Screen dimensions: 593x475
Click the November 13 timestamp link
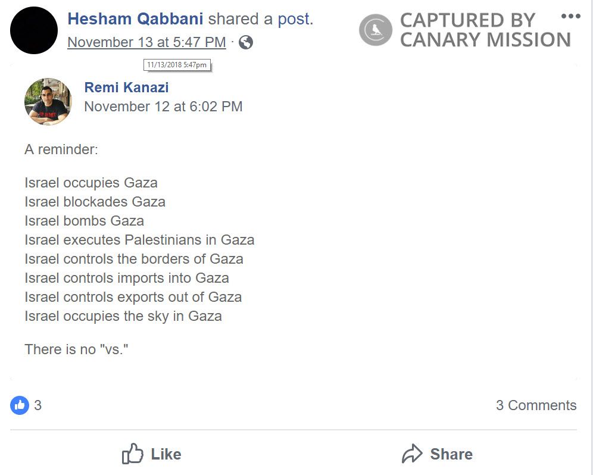coord(146,42)
